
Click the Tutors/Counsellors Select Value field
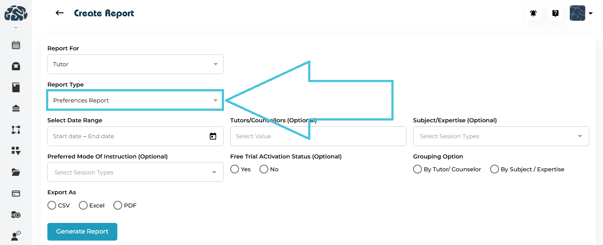click(318, 136)
